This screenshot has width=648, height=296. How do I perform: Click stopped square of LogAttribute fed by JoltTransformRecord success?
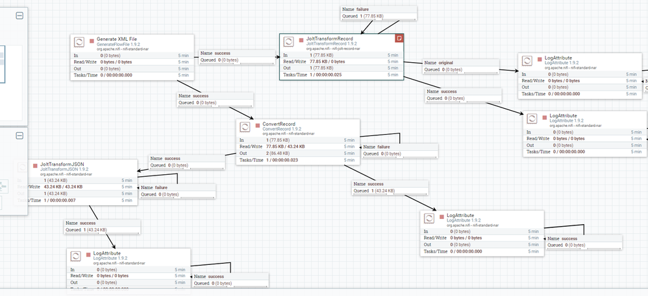click(544, 117)
